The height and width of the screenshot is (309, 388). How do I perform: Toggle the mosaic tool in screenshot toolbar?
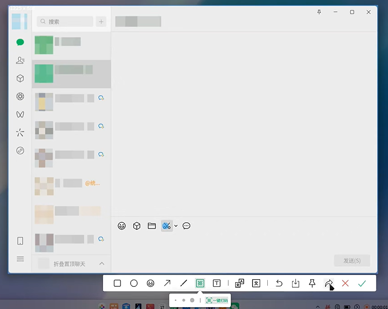point(200,283)
